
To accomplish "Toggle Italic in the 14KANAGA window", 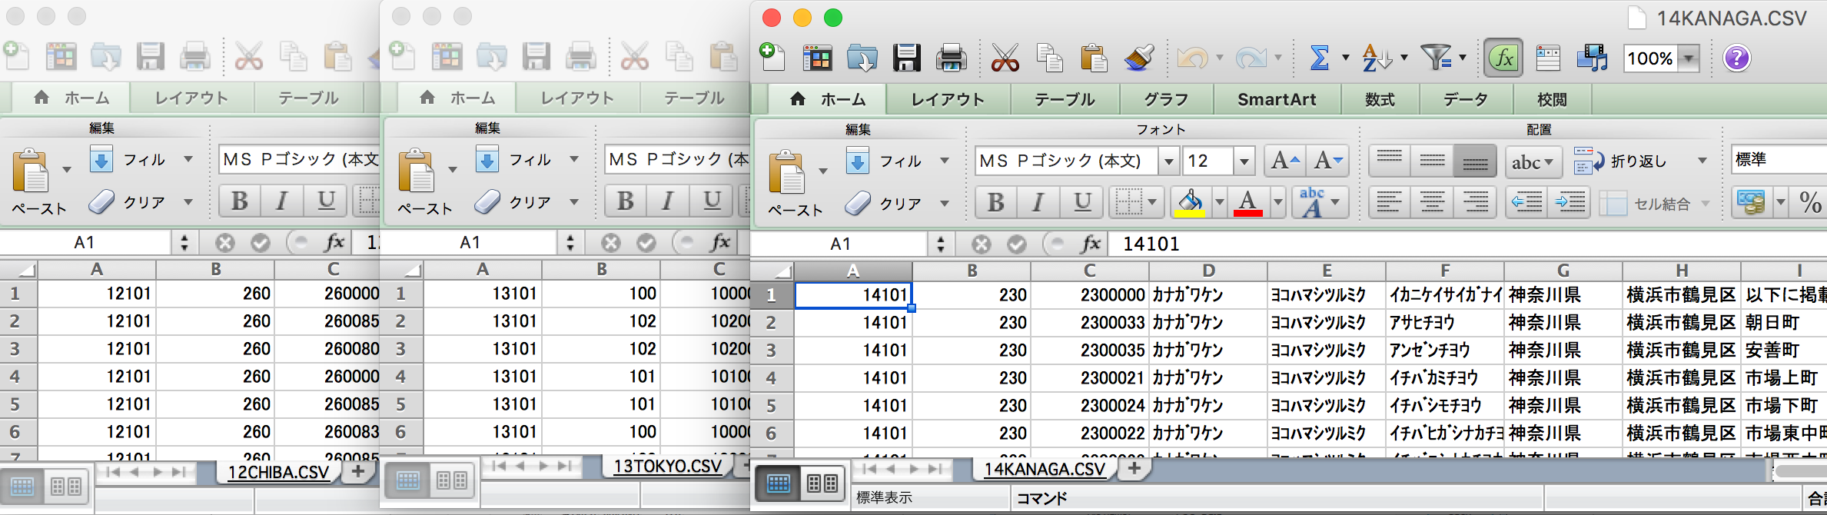I will pyautogui.click(x=1038, y=203).
